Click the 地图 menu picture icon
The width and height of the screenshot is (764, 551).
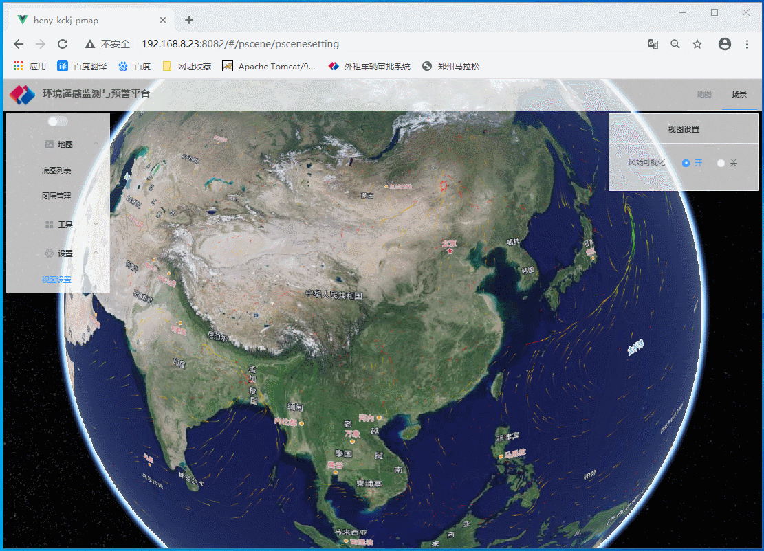50,144
